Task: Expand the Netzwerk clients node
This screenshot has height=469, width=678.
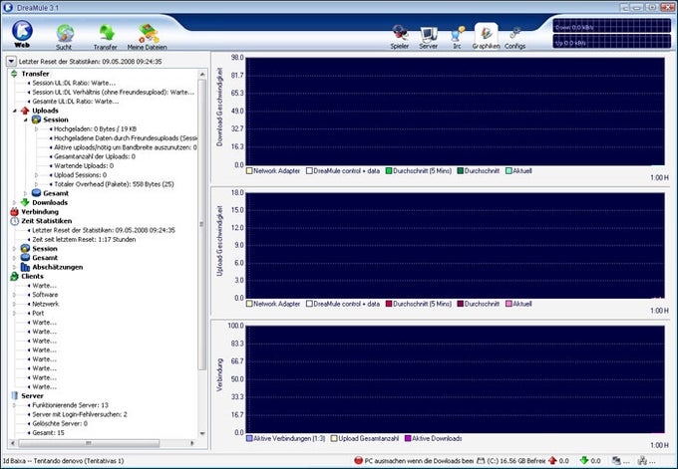Action: tap(14, 304)
